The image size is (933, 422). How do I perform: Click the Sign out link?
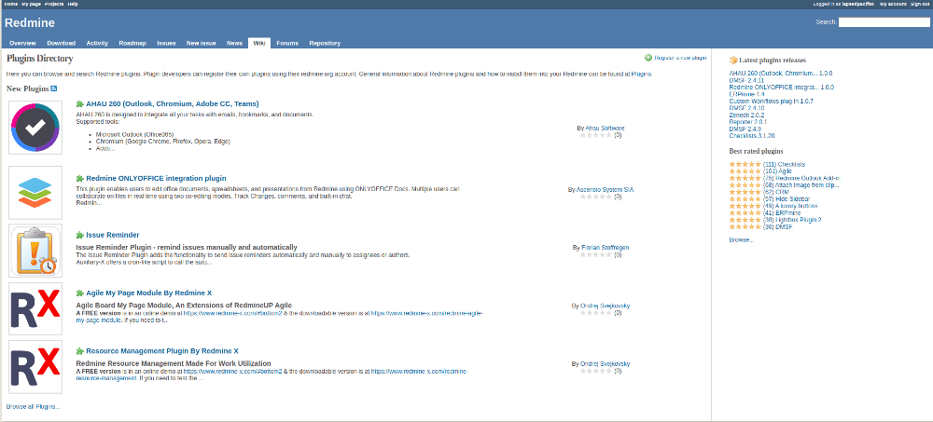pos(919,4)
